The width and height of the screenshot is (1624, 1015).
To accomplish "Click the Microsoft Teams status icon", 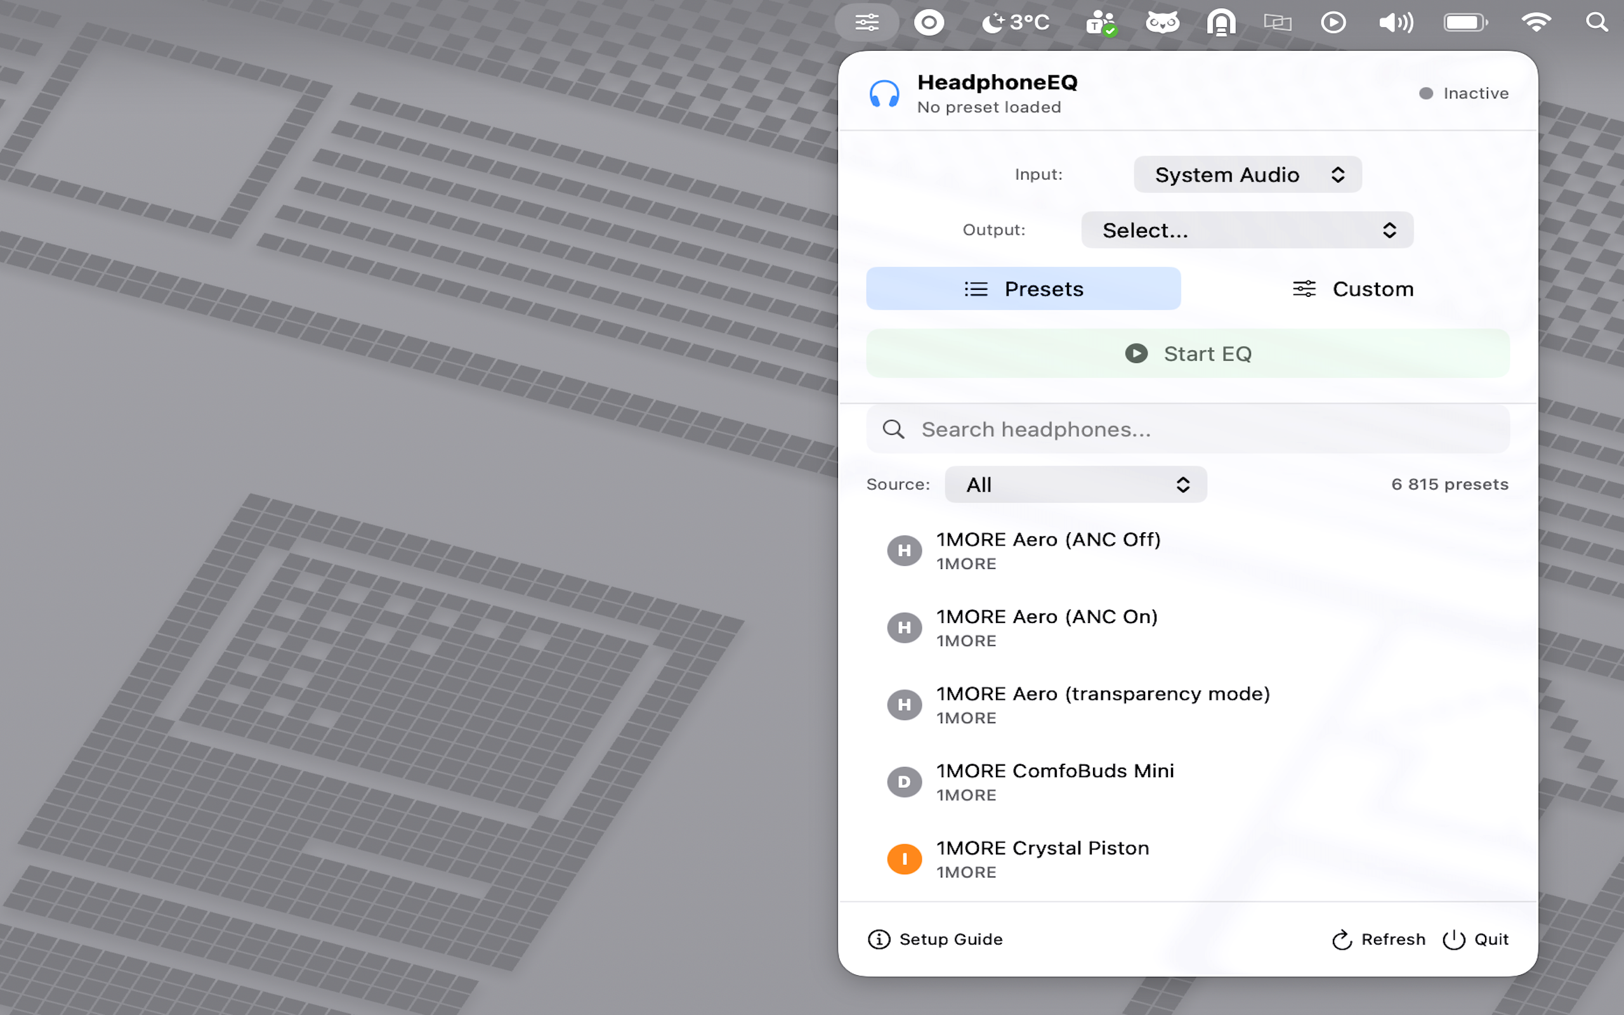I will 1101,23.
